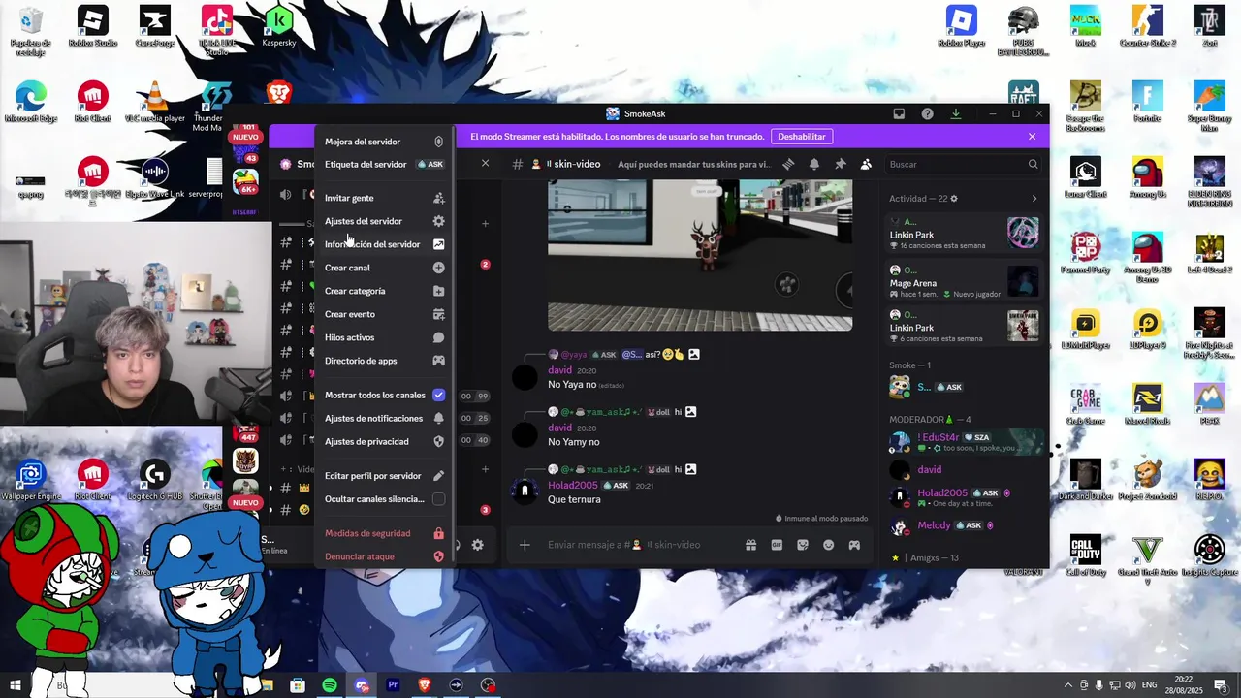
Task: Open gift icon in message bar
Action: pyautogui.click(x=750, y=545)
